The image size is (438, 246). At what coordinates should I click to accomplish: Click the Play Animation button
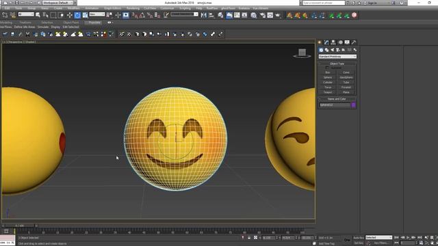coord(408,238)
